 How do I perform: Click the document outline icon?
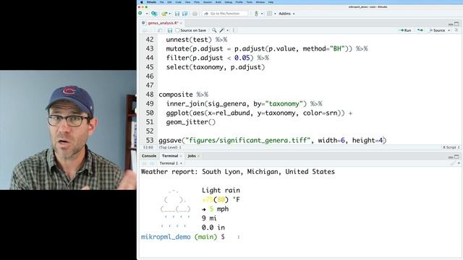(456, 30)
